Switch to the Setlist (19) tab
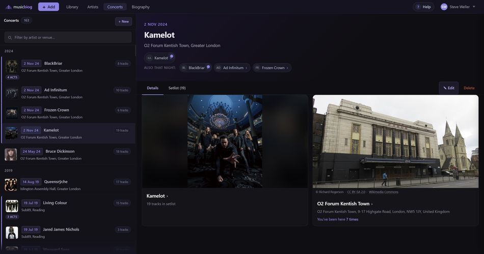Image resolution: width=484 pixels, height=254 pixels. (177, 88)
